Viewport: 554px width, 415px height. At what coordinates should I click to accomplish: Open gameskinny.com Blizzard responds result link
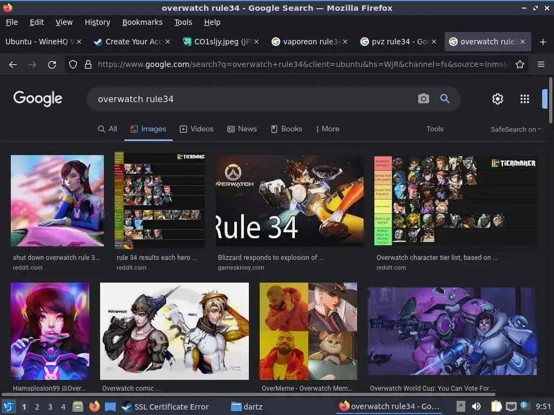click(271, 258)
